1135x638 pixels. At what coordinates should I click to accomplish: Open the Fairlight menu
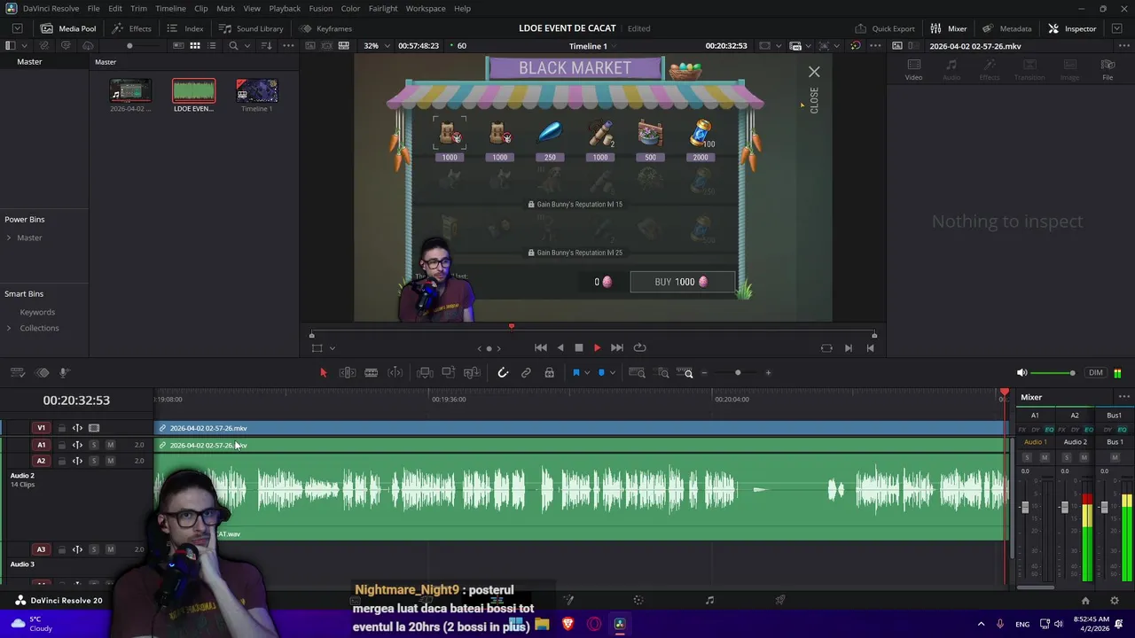(x=383, y=8)
